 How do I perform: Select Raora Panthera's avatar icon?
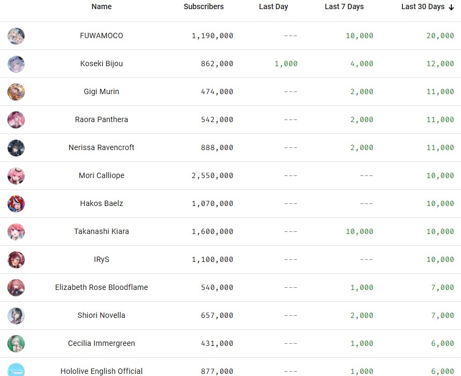[x=16, y=120]
